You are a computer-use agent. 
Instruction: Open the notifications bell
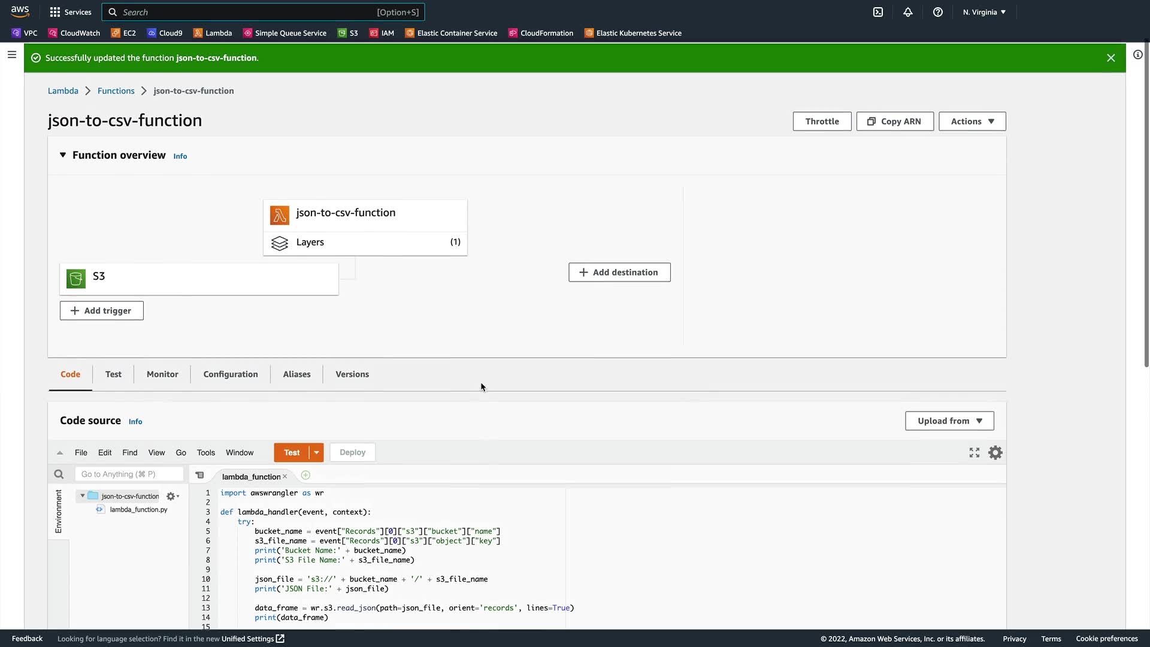click(x=908, y=12)
